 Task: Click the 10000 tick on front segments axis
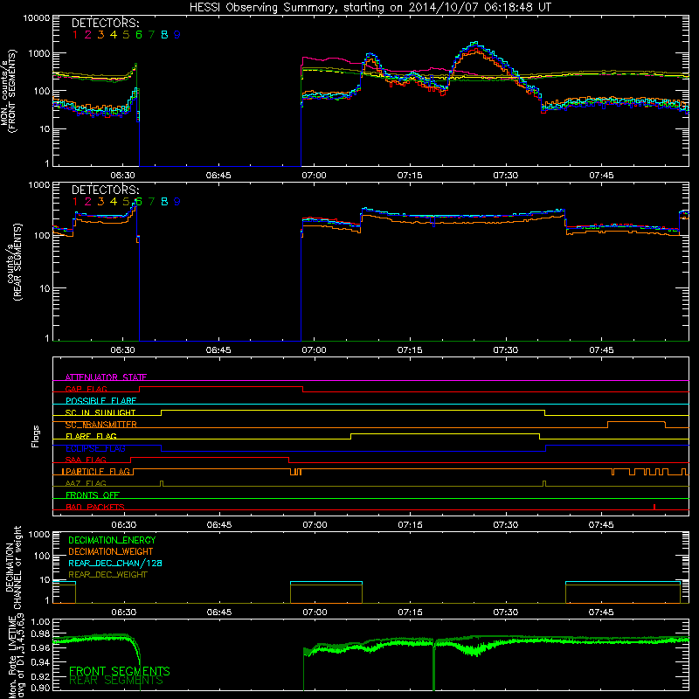coord(37,18)
